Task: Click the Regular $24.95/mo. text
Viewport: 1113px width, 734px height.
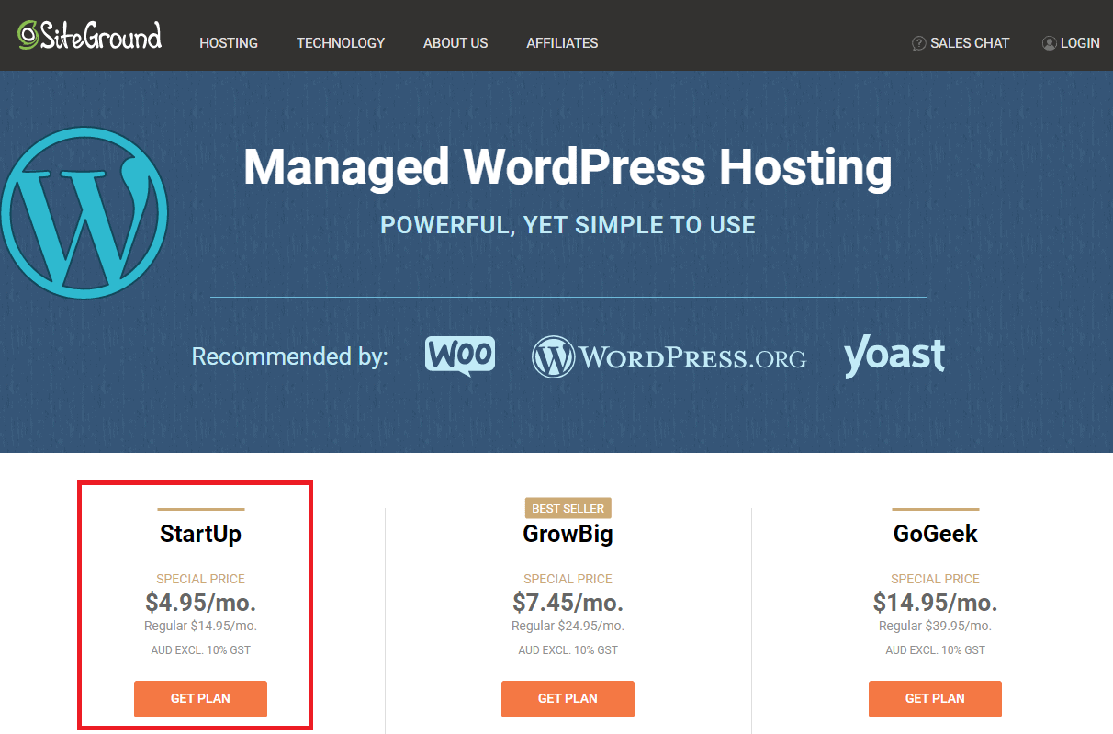Action: [x=568, y=627]
